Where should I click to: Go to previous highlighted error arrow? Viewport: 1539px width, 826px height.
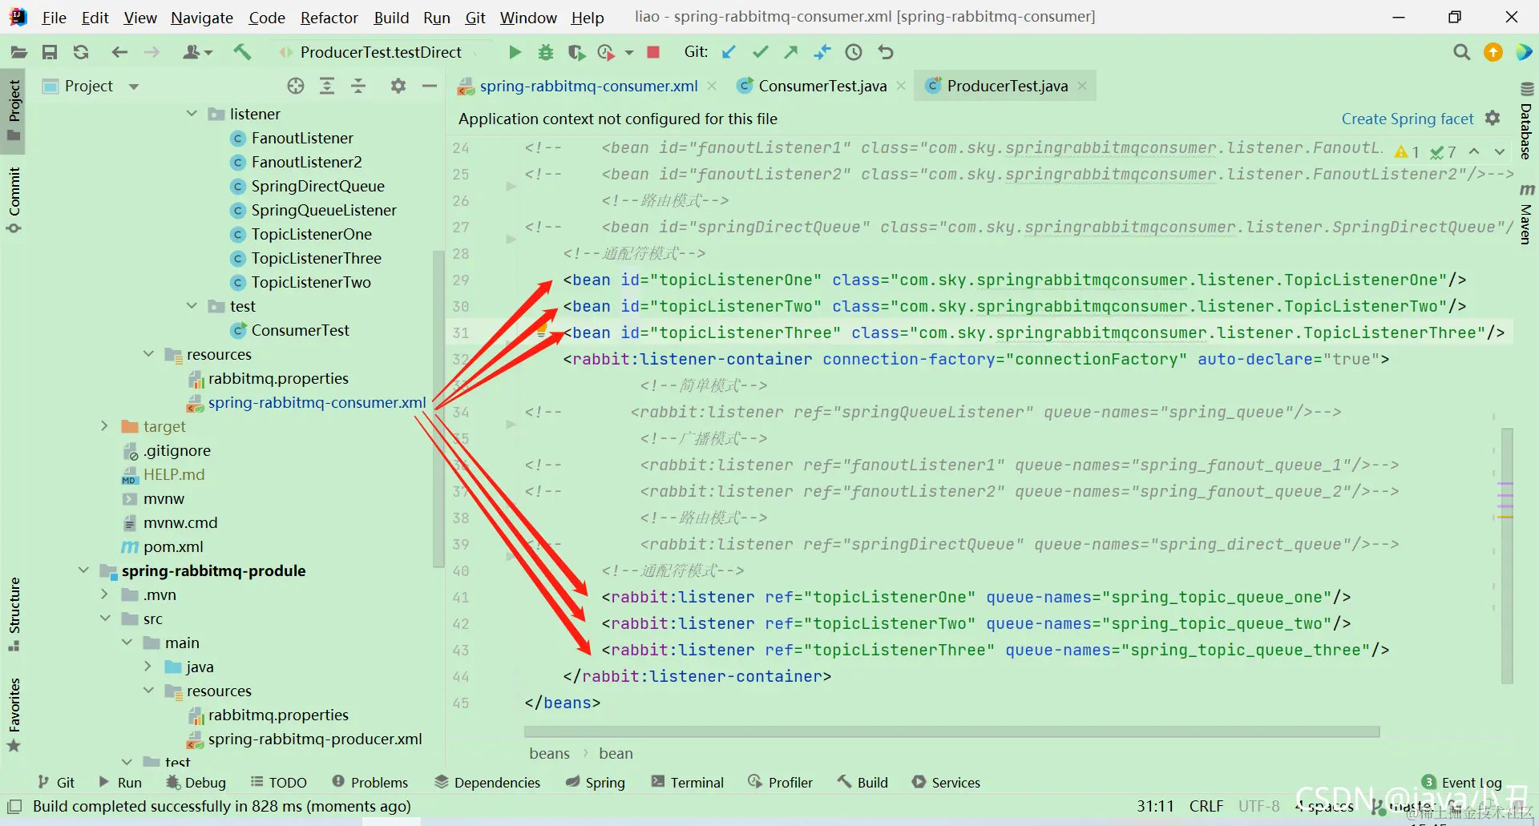(x=1474, y=151)
